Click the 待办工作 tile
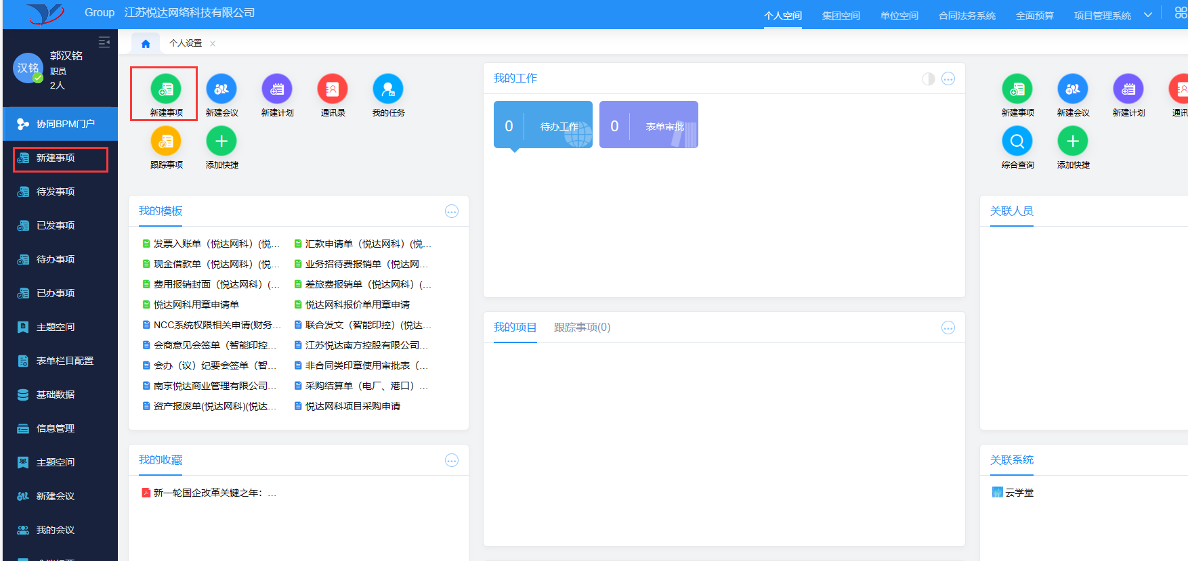 [x=543, y=125]
